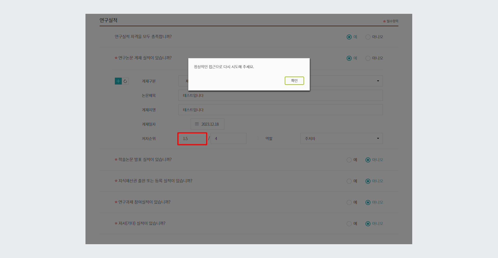The height and width of the screenshot is (258, 498).
Task: Click the 논문제목 input field
Action: pos(281,95)
